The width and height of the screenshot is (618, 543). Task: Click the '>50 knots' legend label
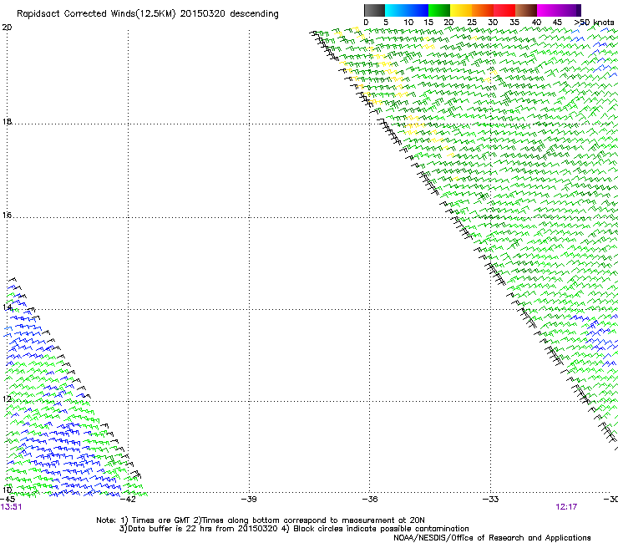pyautogui.click(x=594, y=23)
